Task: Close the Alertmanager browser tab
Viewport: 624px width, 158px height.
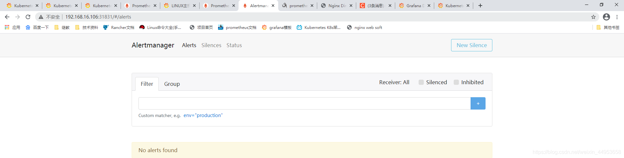Action: (x=273, y=6)
